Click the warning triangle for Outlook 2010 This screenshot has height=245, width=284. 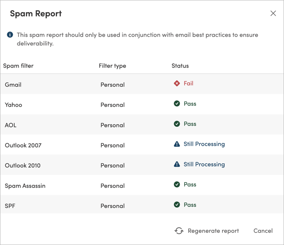coord(177,164)
